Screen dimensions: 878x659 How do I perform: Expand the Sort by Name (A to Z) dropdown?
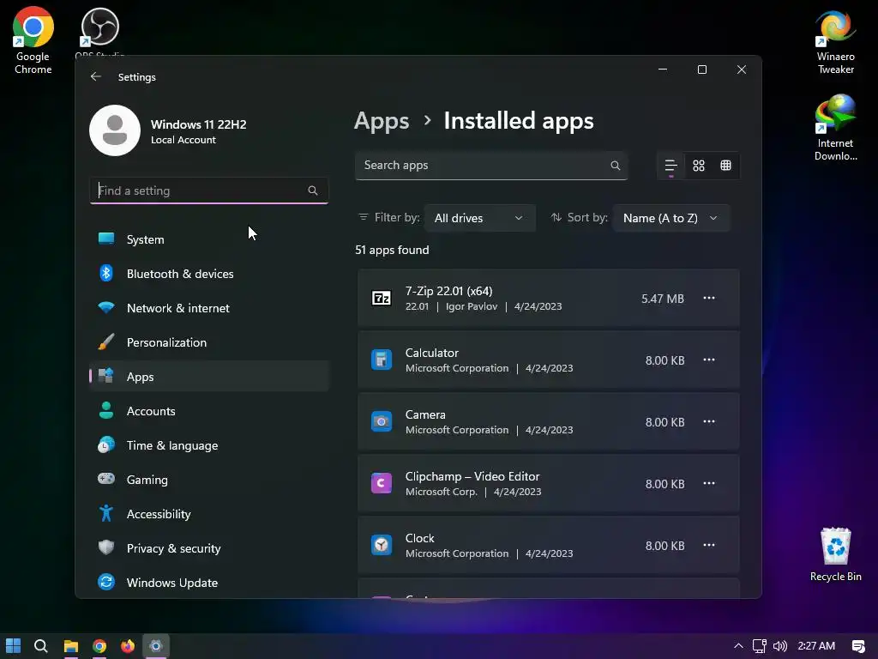[671, 218]
